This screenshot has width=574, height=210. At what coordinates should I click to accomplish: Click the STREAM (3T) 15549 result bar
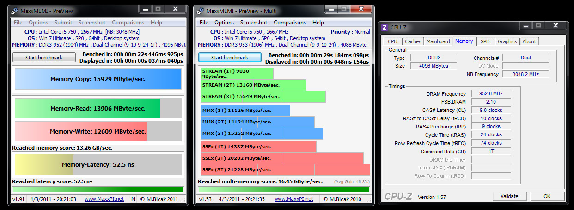(x=263, y=96)
